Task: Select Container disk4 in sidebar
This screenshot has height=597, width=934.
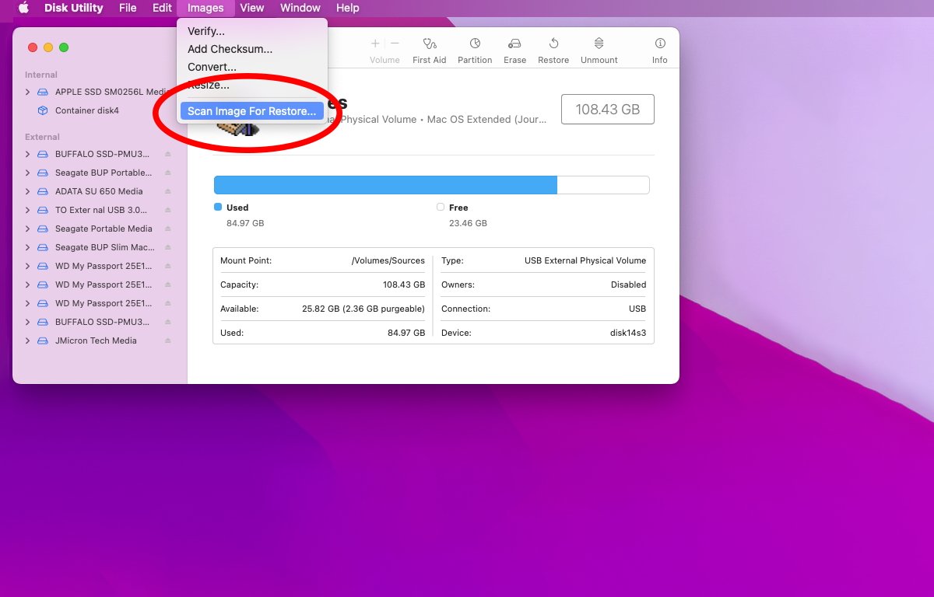Action: 86,110
